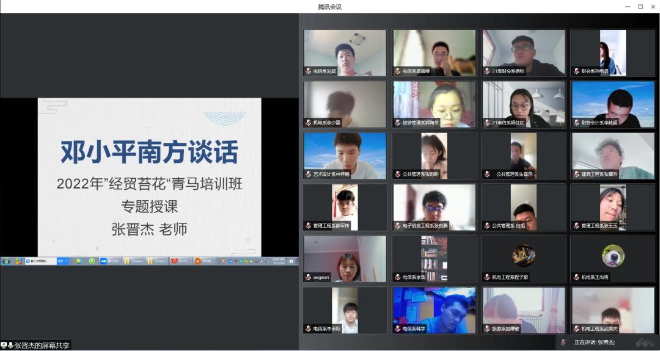This screenshot has width=660, height=351.
Task: Click the 正在讲话: 张晋杰 speaker label
Action: pos(595,342)
